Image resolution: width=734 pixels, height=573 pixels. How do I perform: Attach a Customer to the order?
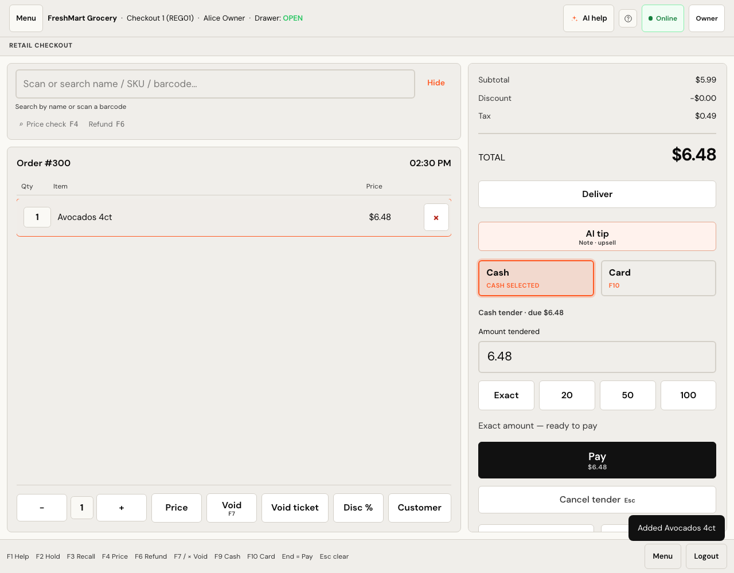coord(420,508)
